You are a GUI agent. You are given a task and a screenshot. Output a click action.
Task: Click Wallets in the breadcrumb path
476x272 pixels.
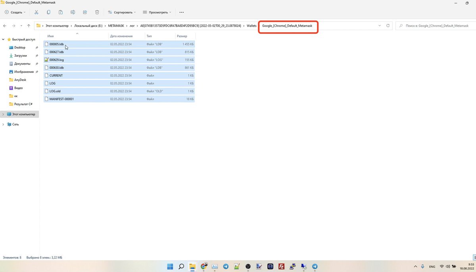pos(251,26)
